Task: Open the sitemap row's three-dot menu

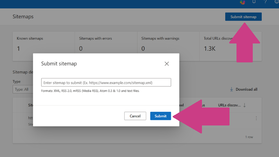Action: 256,118
